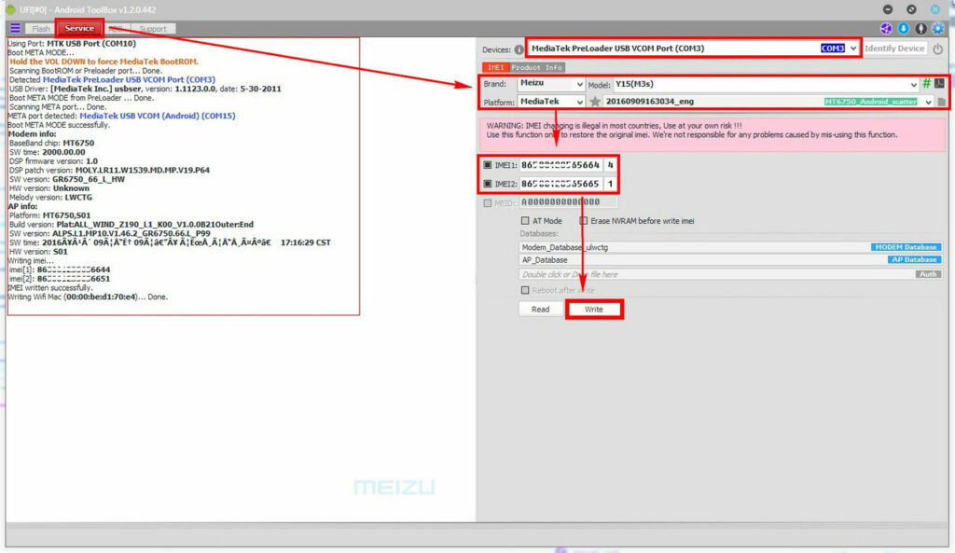
Task: Click the green # icon next to Model field
Action: [927, 83]
